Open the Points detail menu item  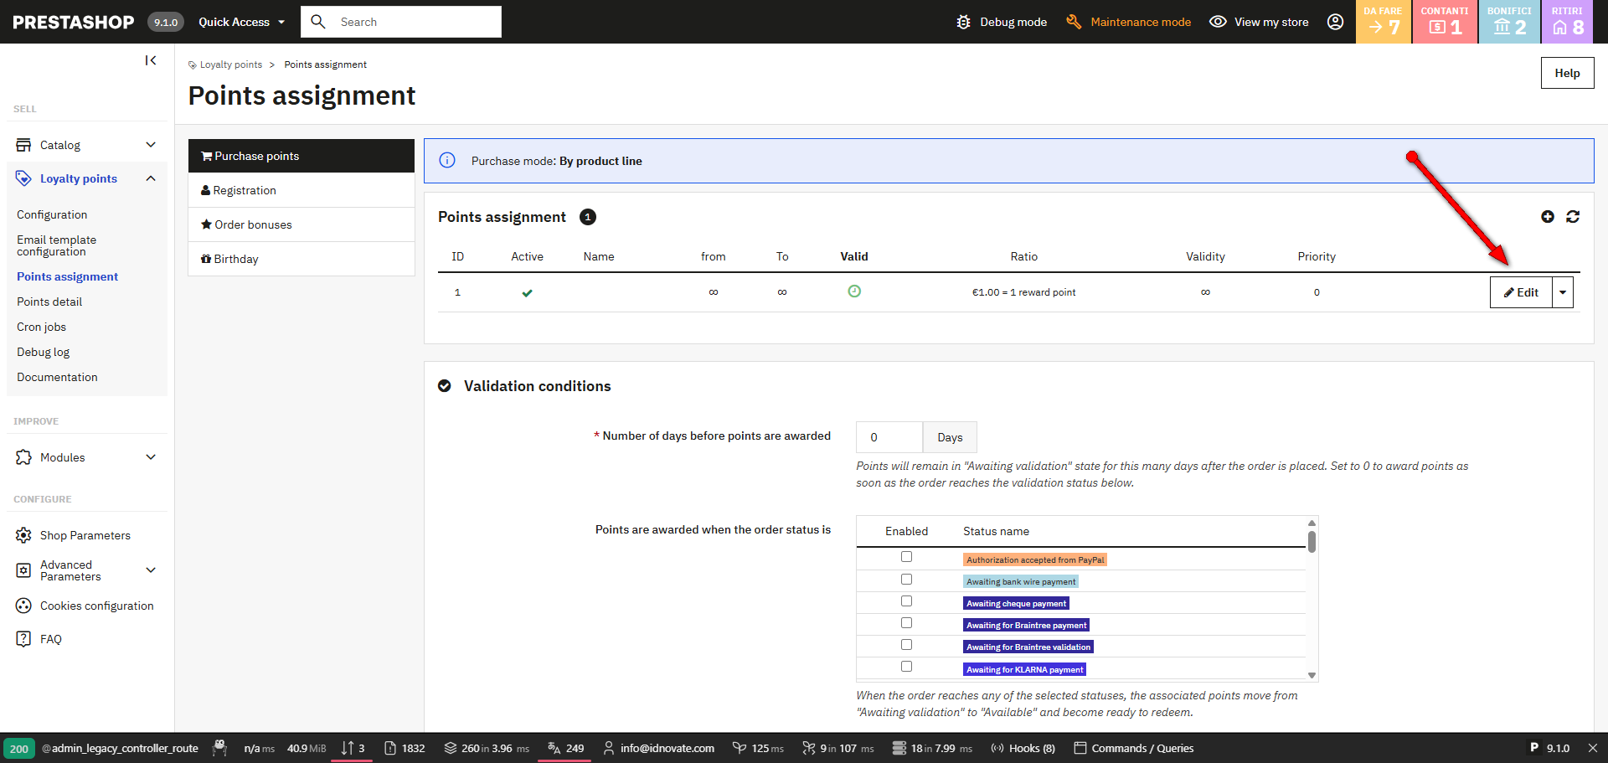49,302
